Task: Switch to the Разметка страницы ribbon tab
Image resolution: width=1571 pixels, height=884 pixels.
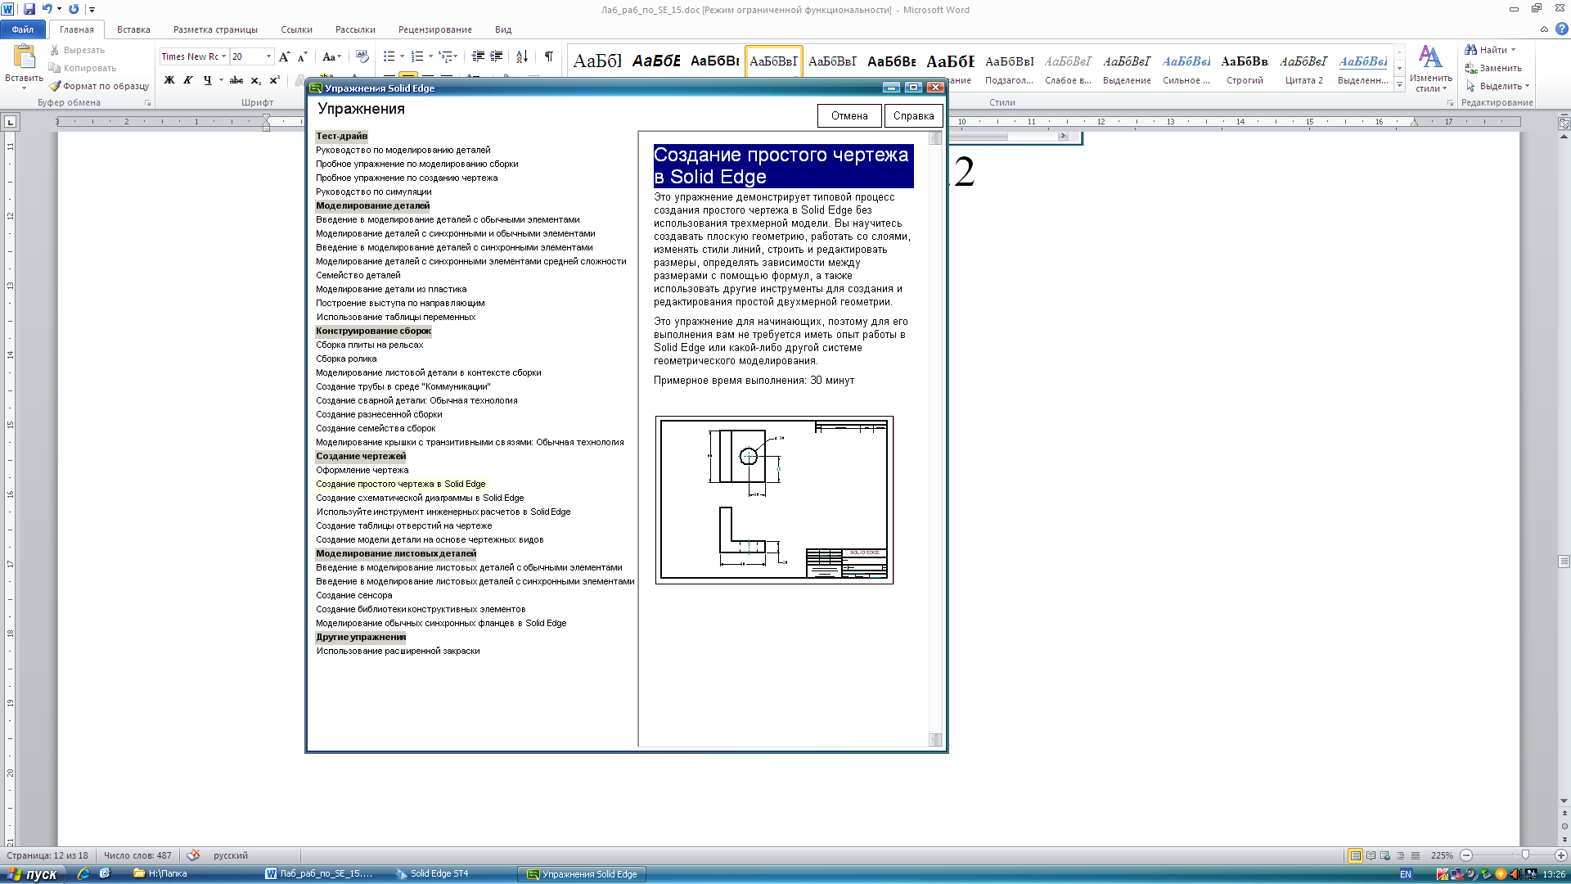Action: tap(215, 29)
